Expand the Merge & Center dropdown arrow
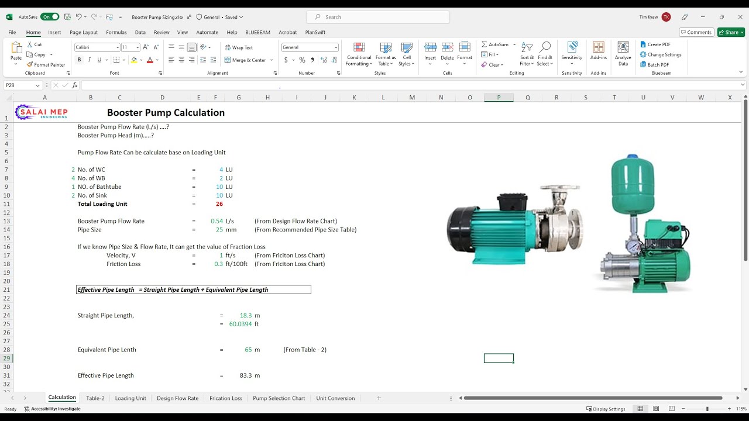The image size is (749, 421). click(x=272, y=60)
